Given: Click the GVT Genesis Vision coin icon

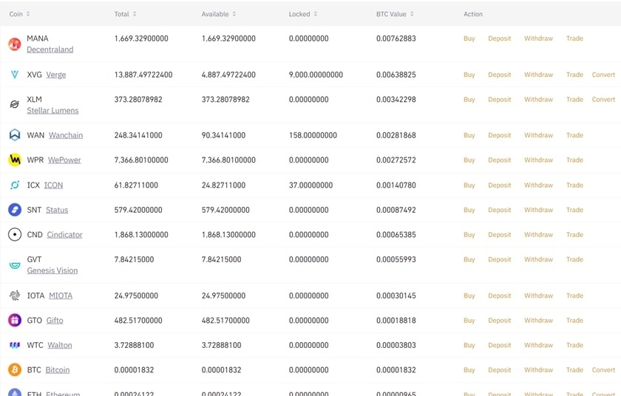Looking at the screenshot, I should point(15,265).
